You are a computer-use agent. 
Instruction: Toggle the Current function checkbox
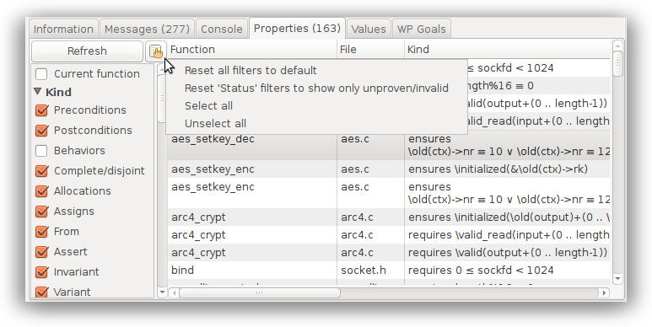41,74
